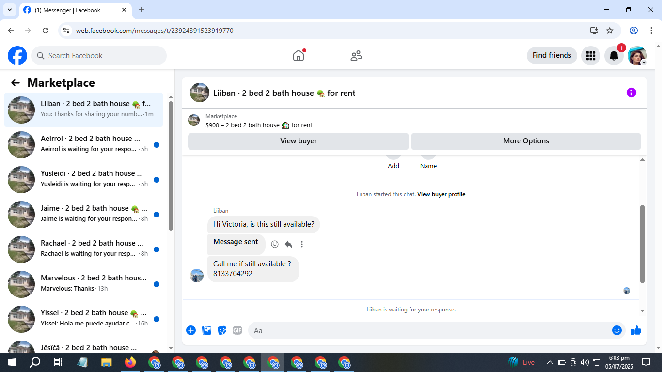Choose a sticker icon

[x=222, y=330]
